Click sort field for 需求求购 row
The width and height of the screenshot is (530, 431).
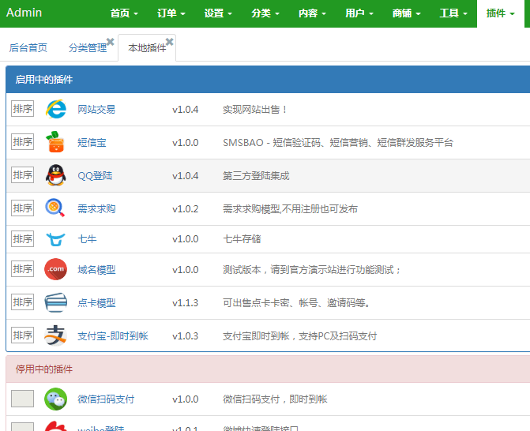point(23,208)
